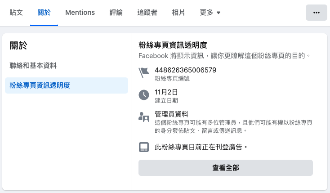Image resolution: width=330 pixels, height=193 pixels.
Task: Open the Mentions tab
Action: tap(80, 13)
